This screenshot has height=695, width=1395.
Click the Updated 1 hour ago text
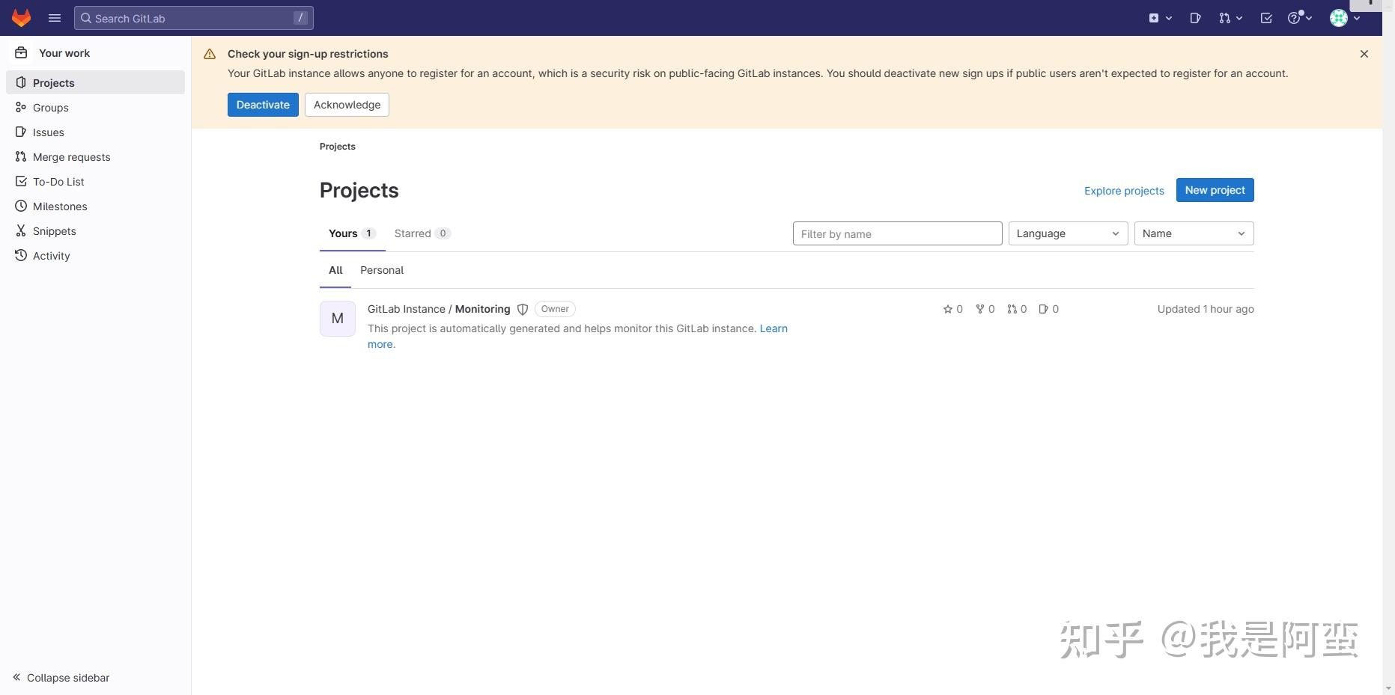pyautogui.click(x=1206, y=309)
